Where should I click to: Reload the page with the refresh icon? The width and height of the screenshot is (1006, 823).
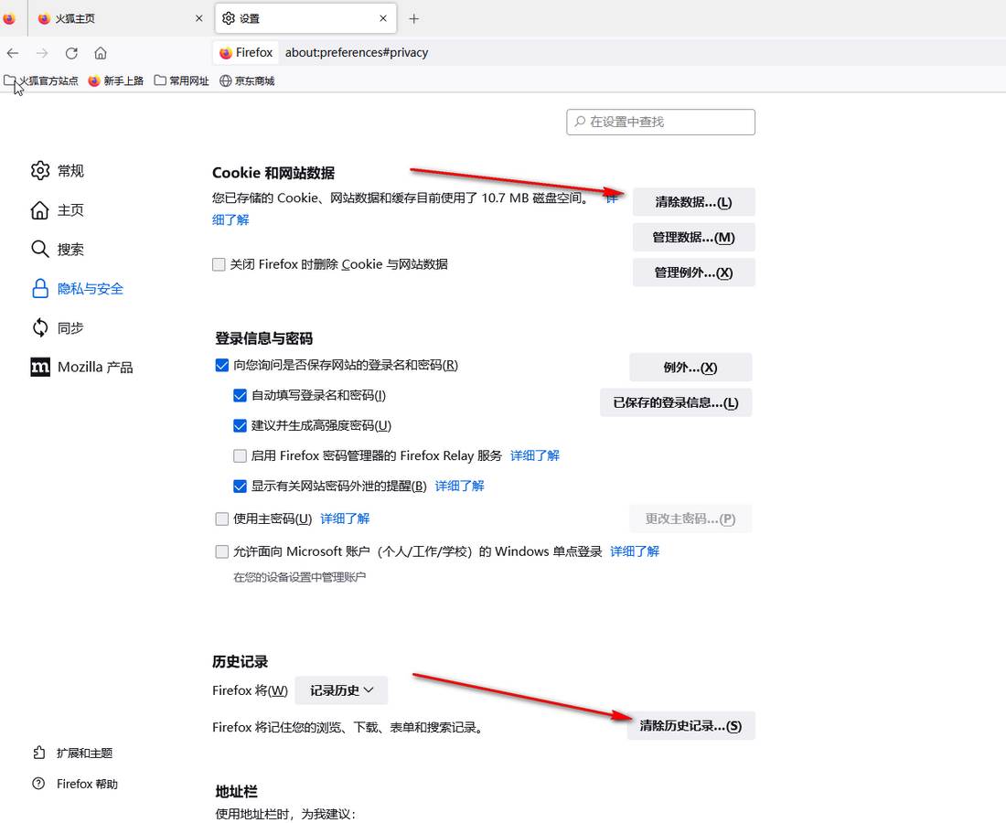(71, 53)
